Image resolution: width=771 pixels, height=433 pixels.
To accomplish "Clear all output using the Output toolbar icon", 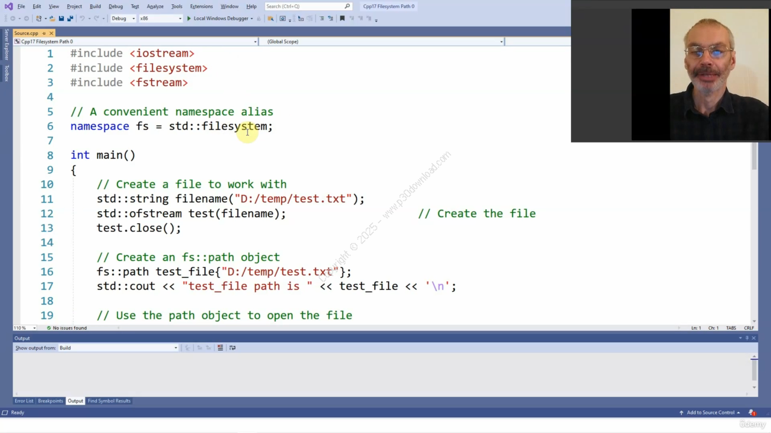I will [x=220, y=348].
